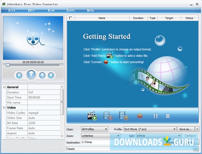The width and height of the screenshot is (202, 154).
Task: Open the Class dropdown showing All Profiles
Action: (94, 129)
